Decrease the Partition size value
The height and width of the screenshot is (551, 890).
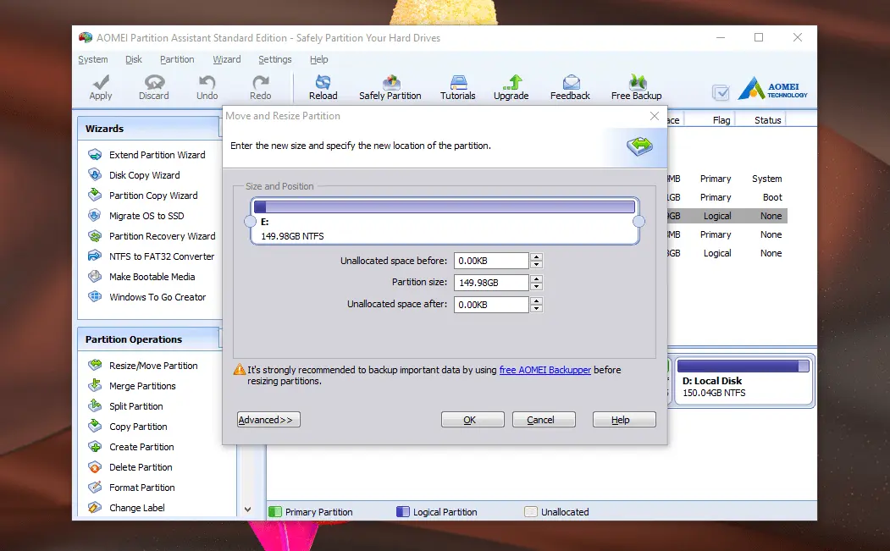point(536,287)
